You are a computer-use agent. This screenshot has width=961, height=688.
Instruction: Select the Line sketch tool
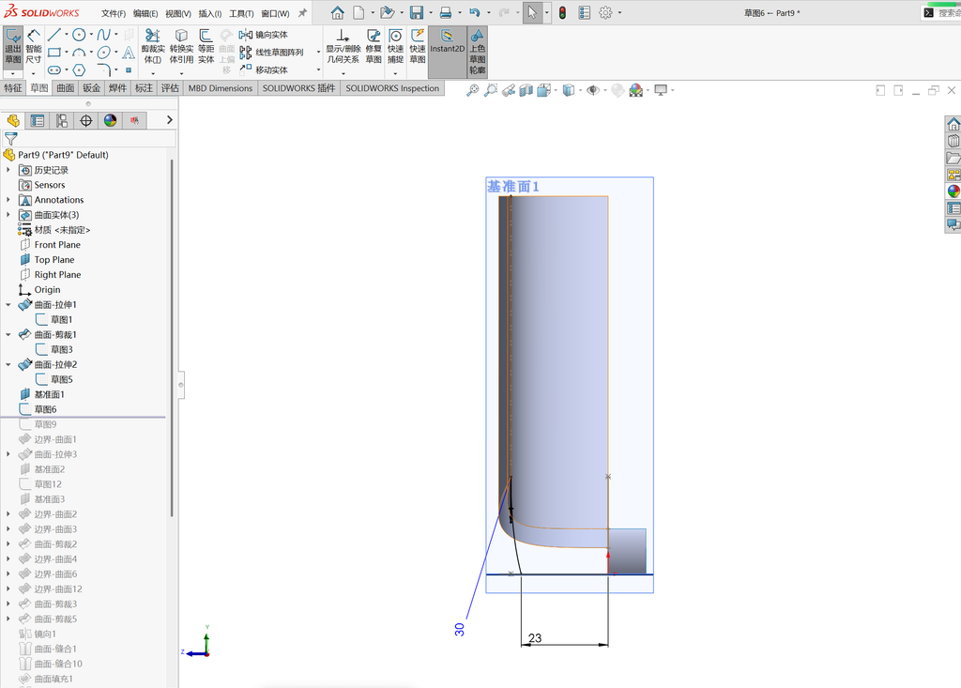click(x=53, y=35)
